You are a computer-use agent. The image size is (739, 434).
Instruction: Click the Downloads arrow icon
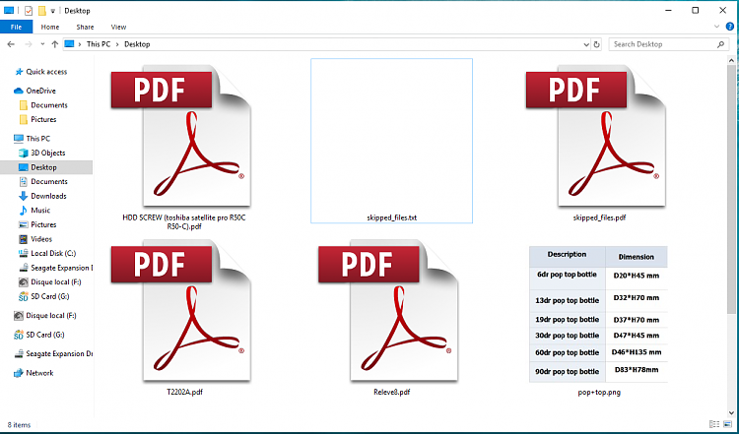pyautogui.click(x=23, y=196)
